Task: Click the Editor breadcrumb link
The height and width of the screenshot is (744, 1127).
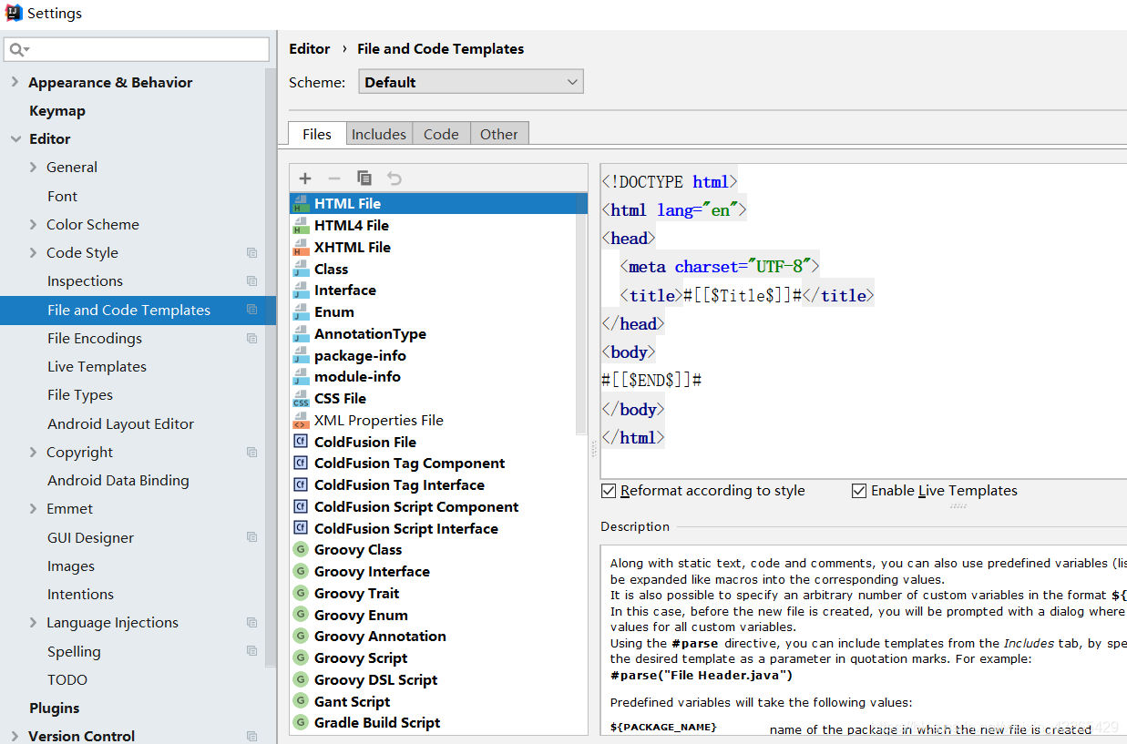Action: point(310,49)
